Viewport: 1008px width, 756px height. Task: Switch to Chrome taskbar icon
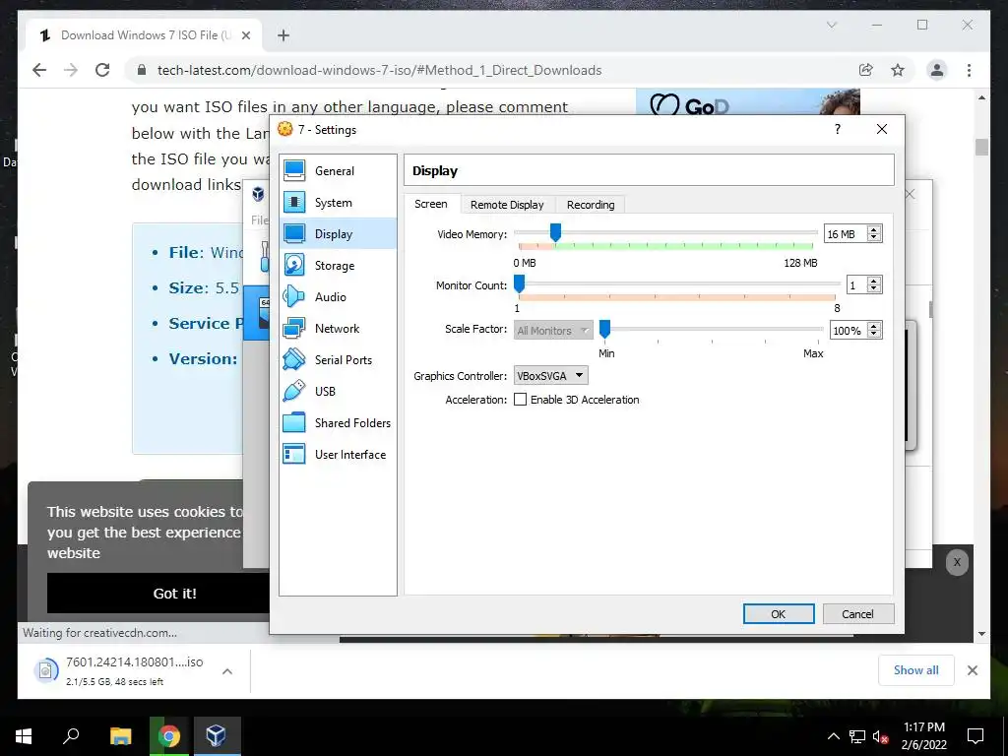(x=169, y=736)
